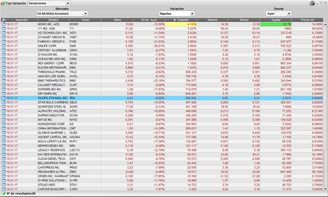Open the Desde Ayer dropdown
This screenshot has width=328, height=197.
[279, 14]
